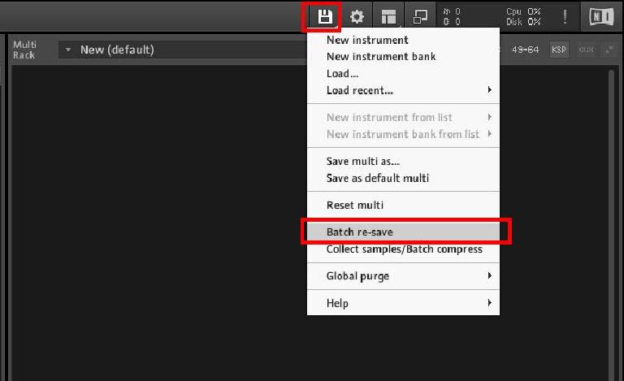The width and height of the screenshot is (624, 381).
Task: Toggle the minimized rack view icon
Action: (420, 17)
